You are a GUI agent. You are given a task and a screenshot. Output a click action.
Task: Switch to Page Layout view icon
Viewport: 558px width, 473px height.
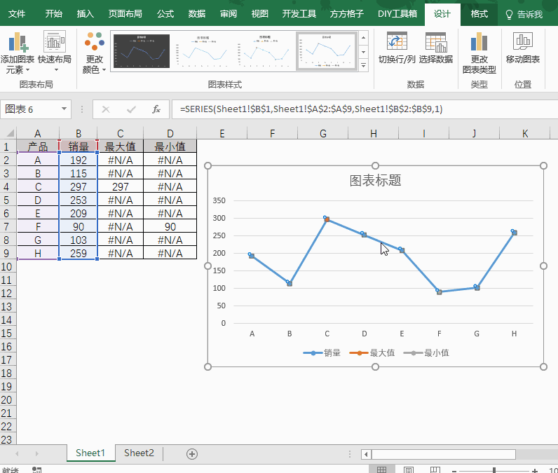[x=409, y=469]
